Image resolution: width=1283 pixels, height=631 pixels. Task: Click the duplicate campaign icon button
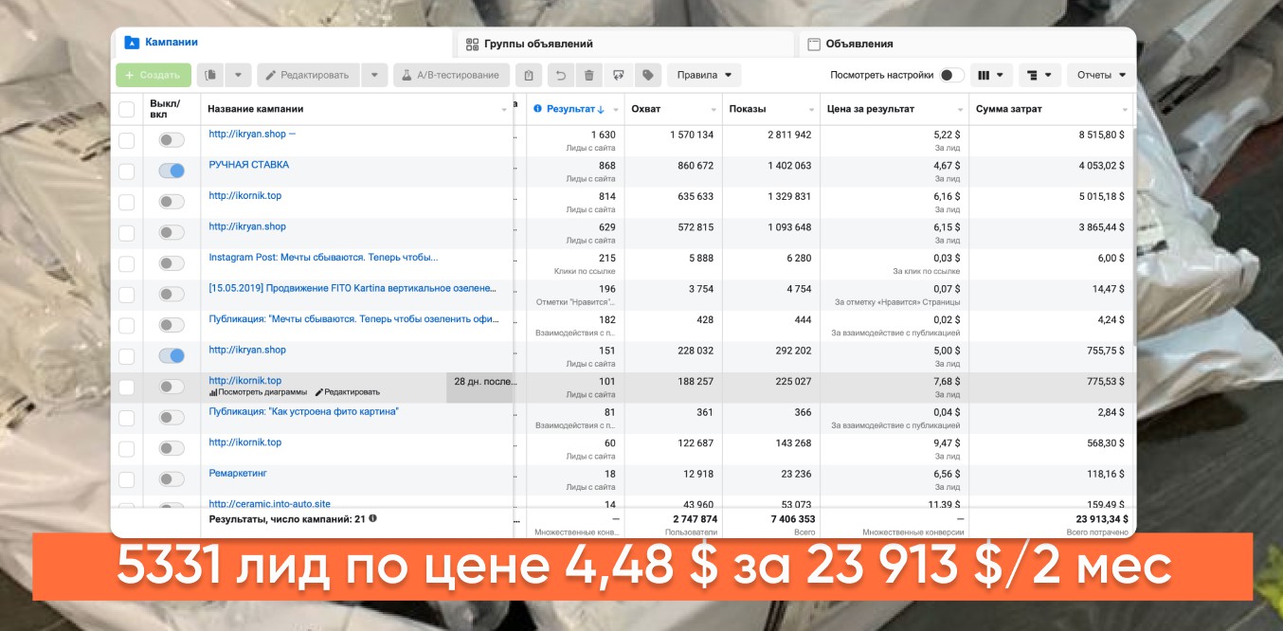(x=210, y=75)
